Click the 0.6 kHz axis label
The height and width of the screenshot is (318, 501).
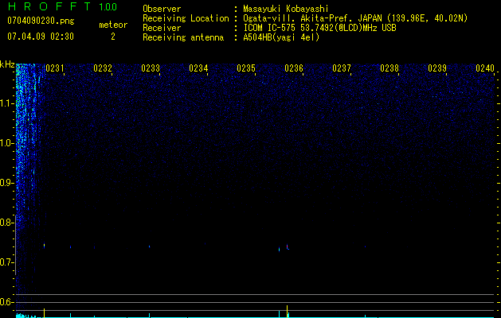(6, 302)
